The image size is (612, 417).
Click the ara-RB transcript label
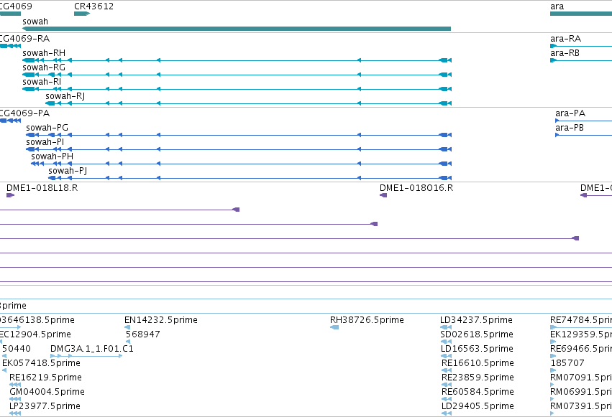click(x=565, y=53)
